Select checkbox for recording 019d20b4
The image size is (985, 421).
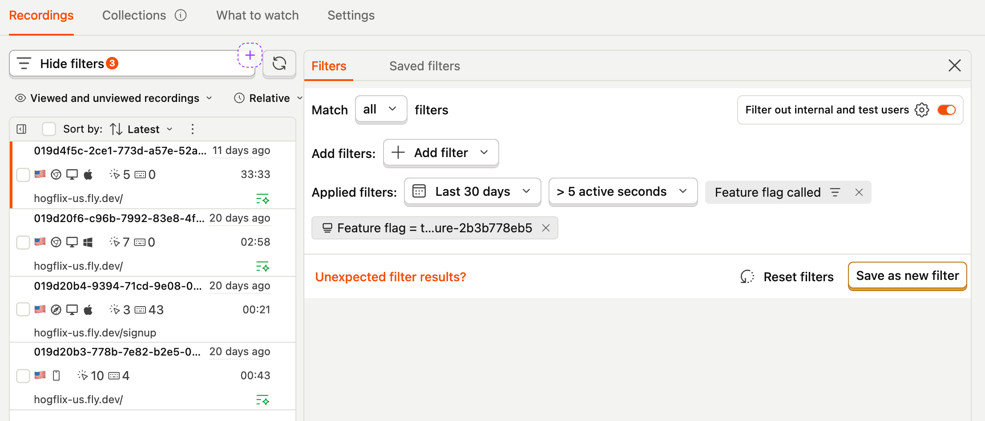[x=23, y=309]
